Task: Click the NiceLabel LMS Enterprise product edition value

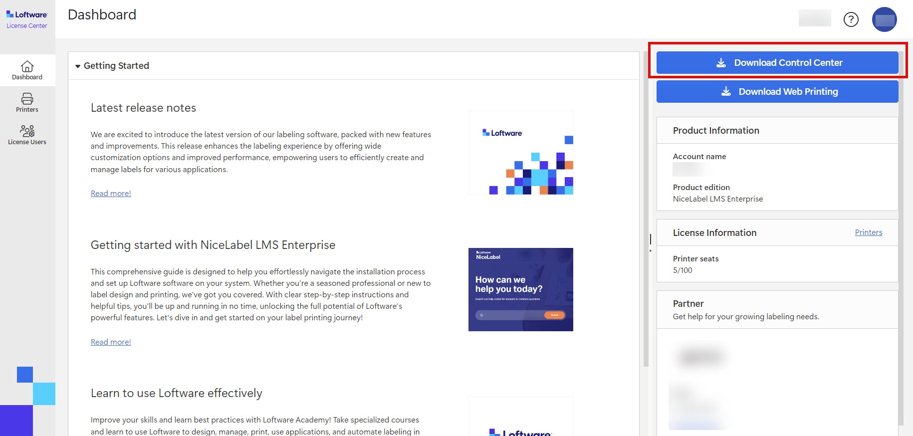Action: pos(718,199)
